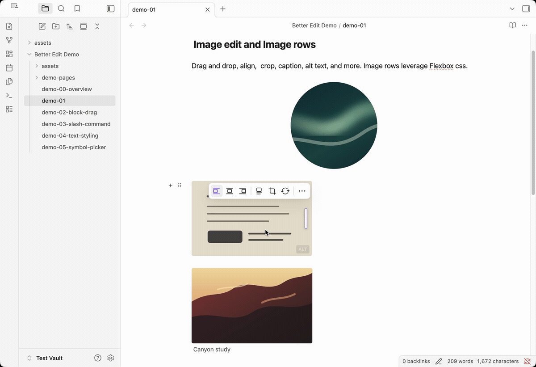This screenshot has width=536, height=367.
Task: Click the quick switcher ribbon icon
Action: tap(9, 26)
